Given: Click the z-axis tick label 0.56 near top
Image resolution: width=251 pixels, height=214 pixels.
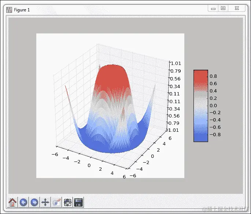Looking at the screenshot, I should (175, 79).
